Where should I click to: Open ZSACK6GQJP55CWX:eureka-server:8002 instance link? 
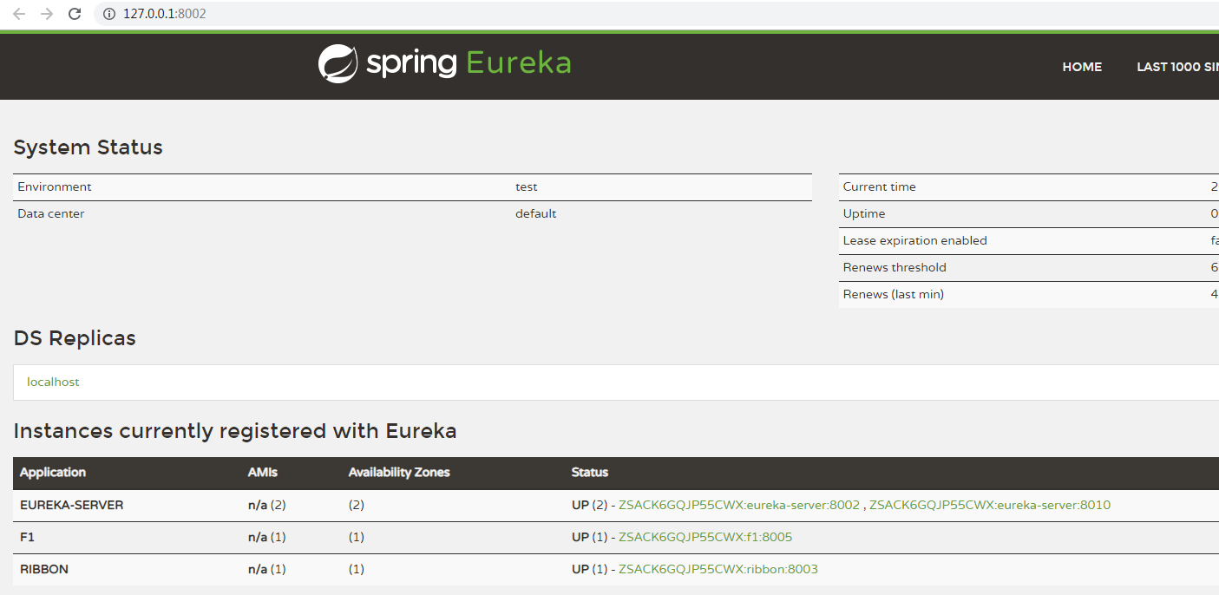pyautogui.click(x=739, y=505)
